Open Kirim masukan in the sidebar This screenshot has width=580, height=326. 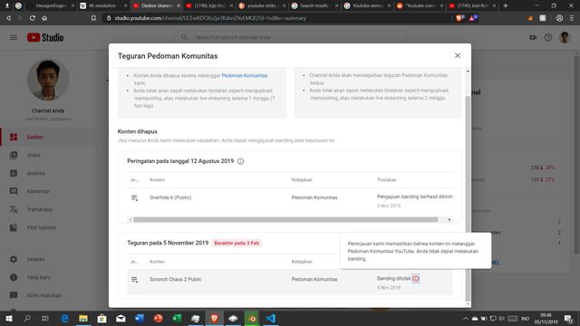(x=48, y=296)
